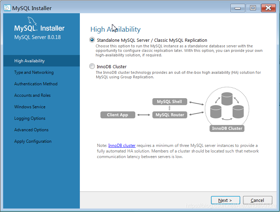280x212 pixels.
Task: Click the MySQL Shell diagram box
Action: coord(170,102)
